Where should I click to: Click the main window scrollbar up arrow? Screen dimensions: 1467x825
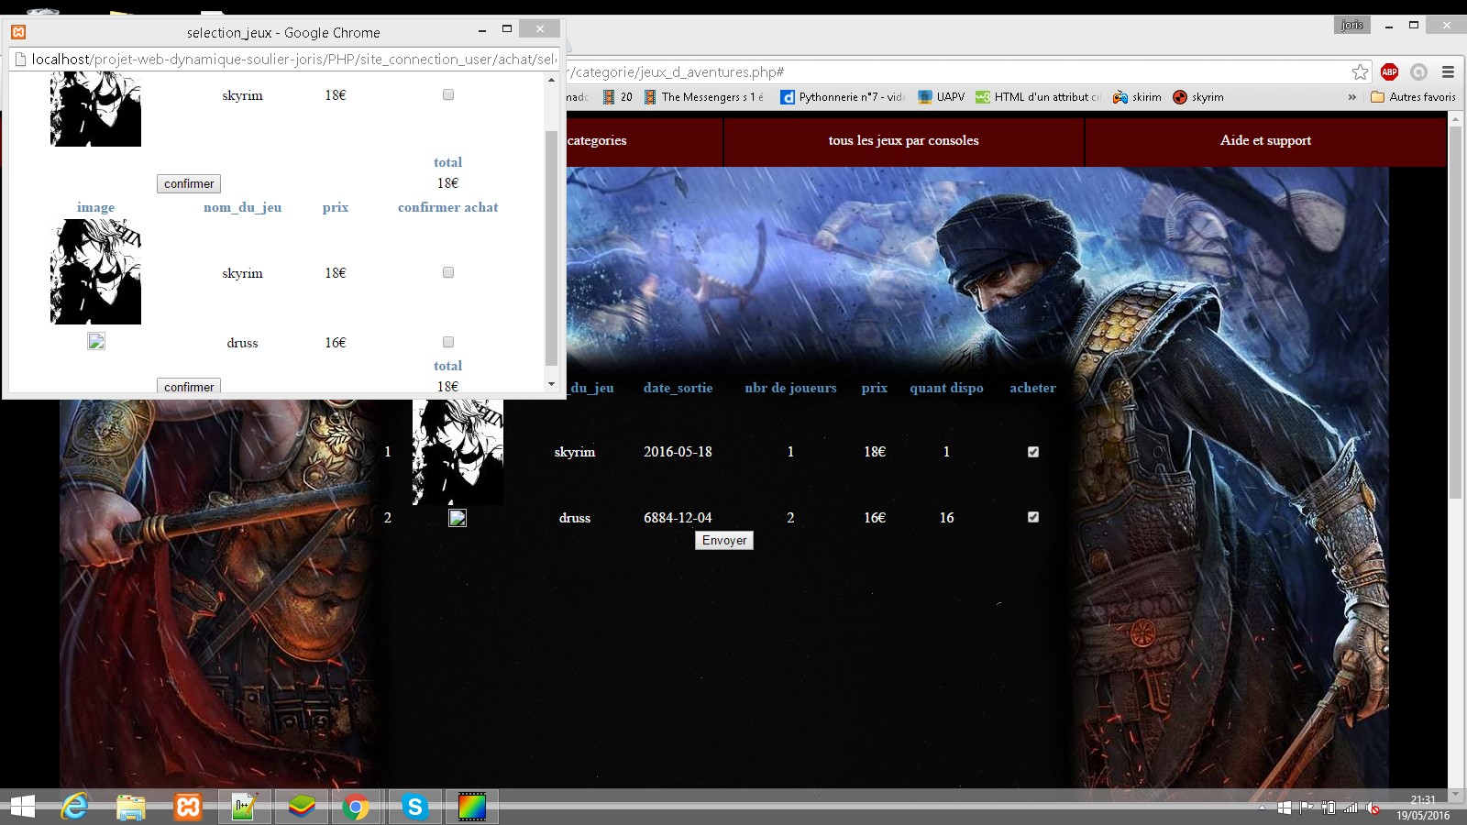[x=1455, y=119]
